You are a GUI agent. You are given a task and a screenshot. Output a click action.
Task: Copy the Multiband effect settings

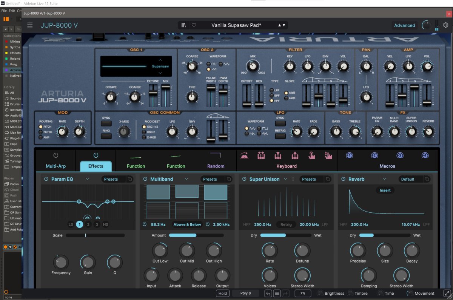pos(229,179)
